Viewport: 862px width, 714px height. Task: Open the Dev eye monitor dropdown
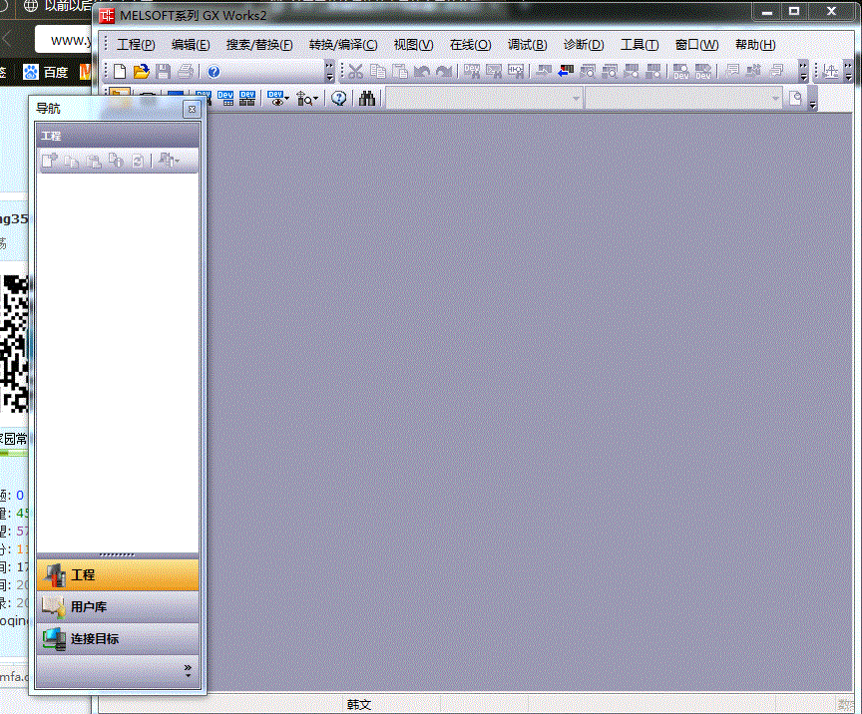278,99
